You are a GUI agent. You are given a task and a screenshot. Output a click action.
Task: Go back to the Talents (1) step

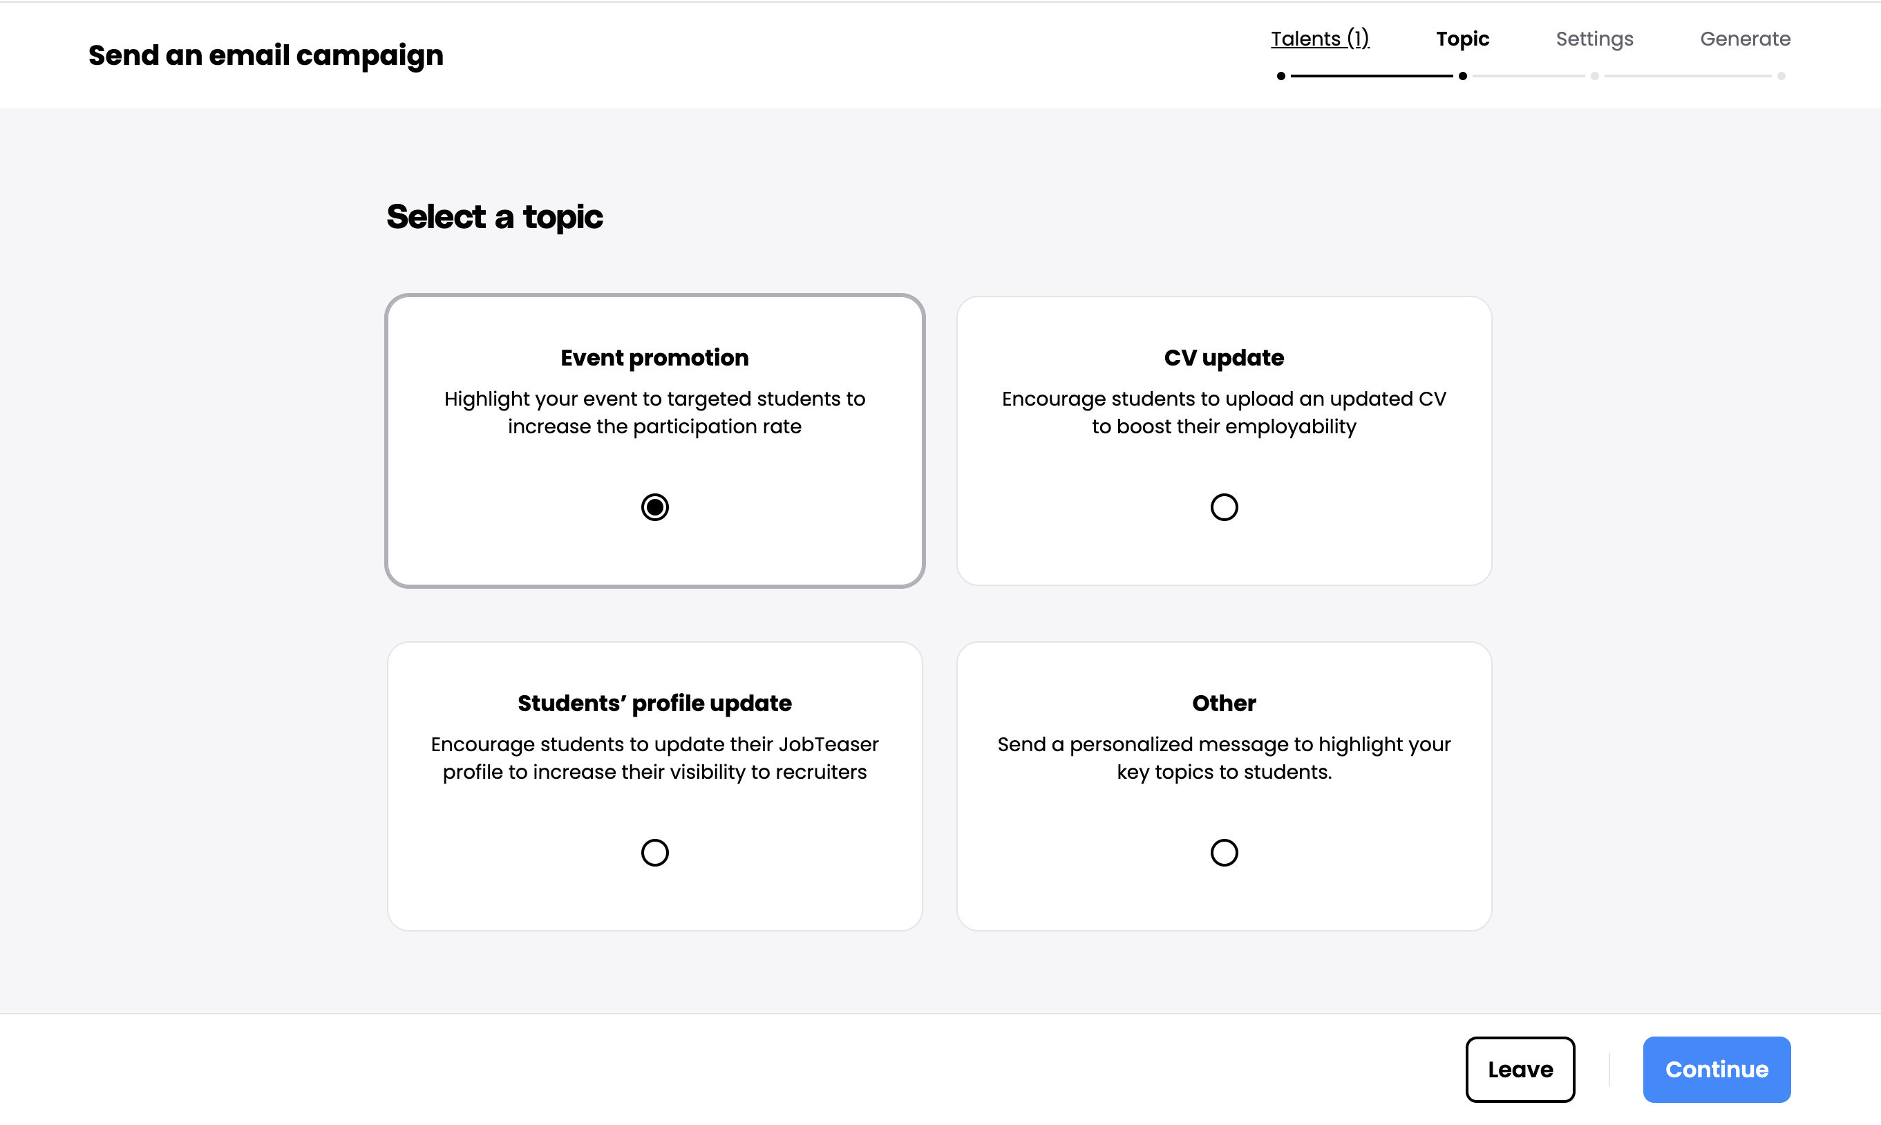[x=1319, y=39]
